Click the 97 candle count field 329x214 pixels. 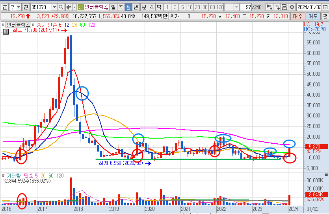[246, 7]
